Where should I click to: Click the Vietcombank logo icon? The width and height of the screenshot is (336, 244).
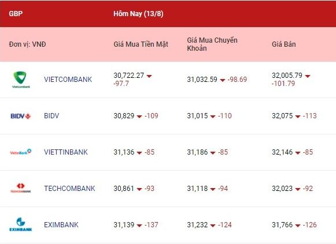tap(21, 80)
